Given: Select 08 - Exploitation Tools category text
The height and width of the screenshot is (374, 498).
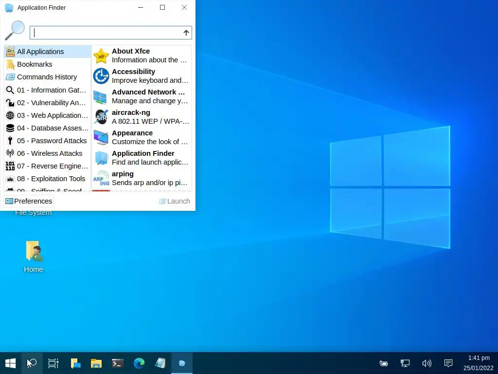Looking at the screenshot, I should tap(51, 179).
